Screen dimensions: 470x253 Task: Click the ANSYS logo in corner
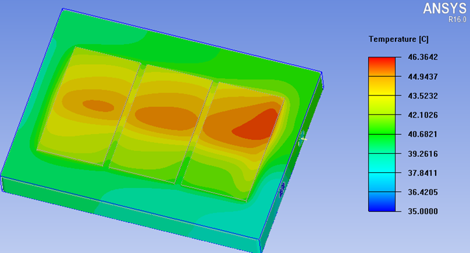445,9
